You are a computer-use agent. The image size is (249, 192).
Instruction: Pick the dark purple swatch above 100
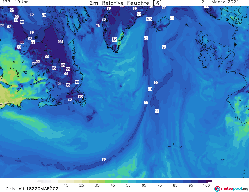pyautogui.click(x=202, y=181)
